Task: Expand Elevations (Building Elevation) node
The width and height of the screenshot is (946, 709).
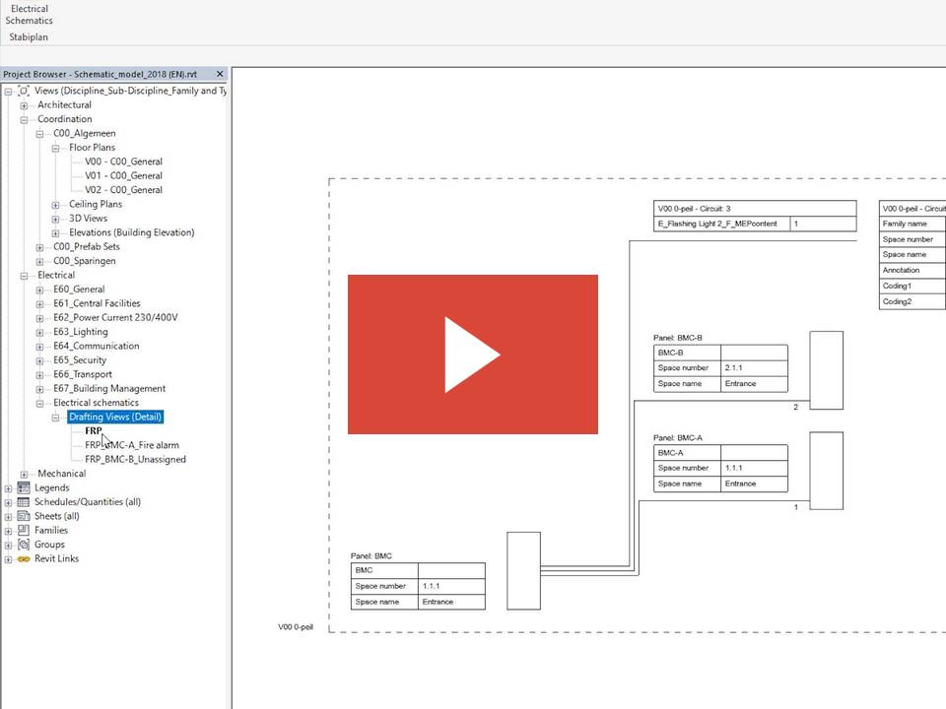Action: click(x=55, y=233)
